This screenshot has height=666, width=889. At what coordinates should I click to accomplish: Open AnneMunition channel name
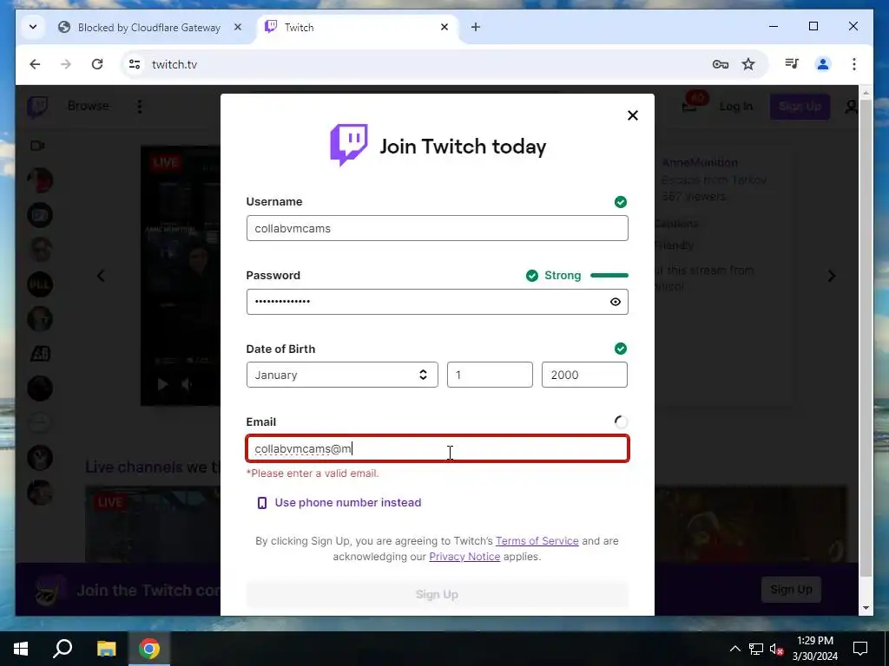pos(700,162)
